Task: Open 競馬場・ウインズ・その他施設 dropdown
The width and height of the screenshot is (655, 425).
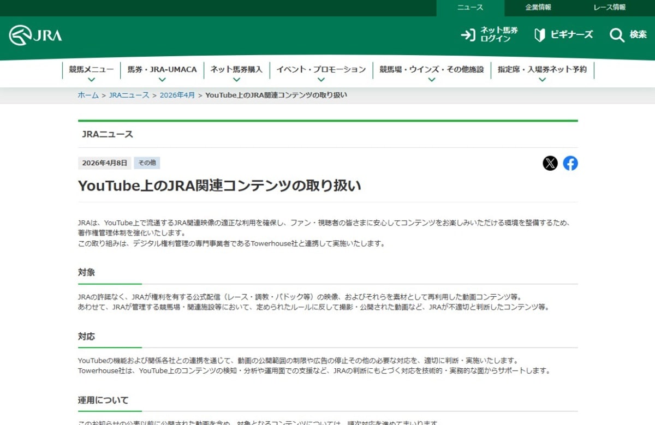Action: tap(431, 72)
